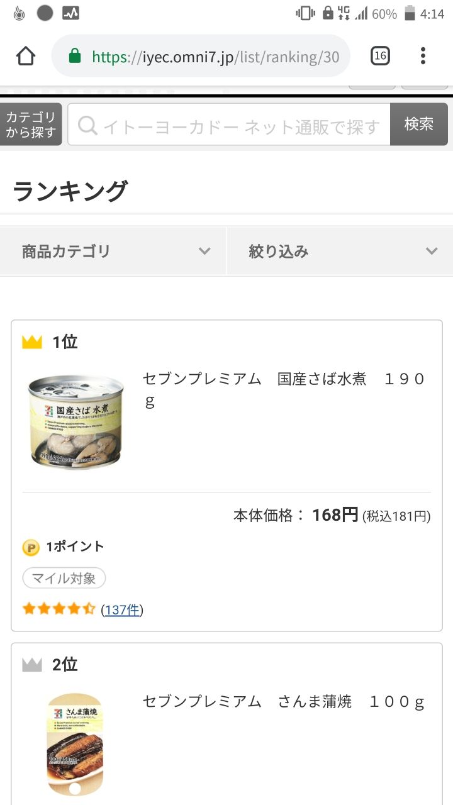The height and width of the screenshot is (805, 453).
Task: Tap the browser home icon
Action: [25, 56]
